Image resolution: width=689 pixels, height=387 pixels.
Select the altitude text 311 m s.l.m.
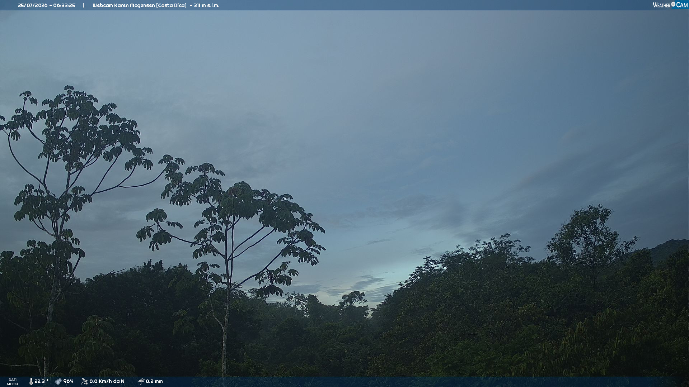pyautogui.click(x=206, y=5)
